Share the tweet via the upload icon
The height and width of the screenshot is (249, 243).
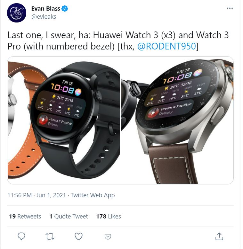[219, 236]
